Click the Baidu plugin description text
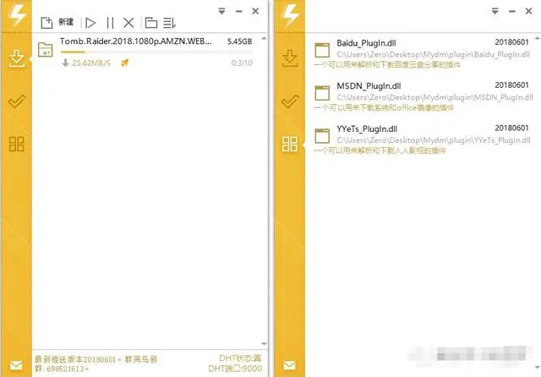 pyautogui.click(x=387, y=64)
